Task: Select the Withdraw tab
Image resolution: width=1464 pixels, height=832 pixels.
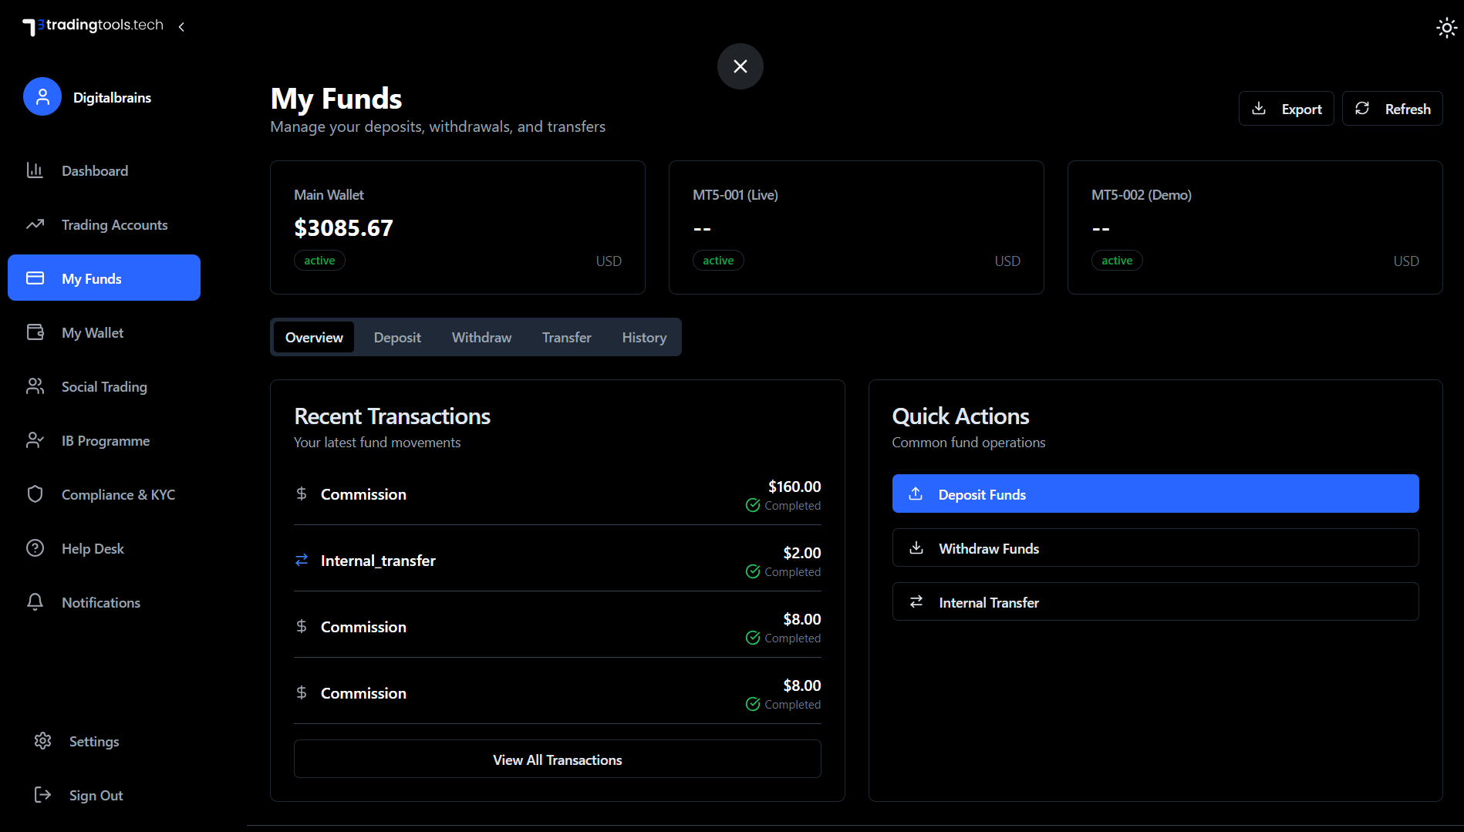Action: (x=481, y=337)
